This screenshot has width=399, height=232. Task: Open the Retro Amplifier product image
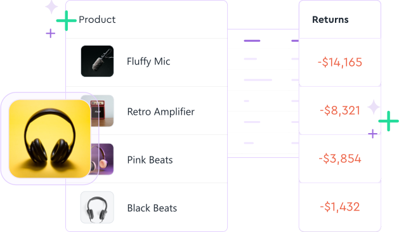pos(102,111)
